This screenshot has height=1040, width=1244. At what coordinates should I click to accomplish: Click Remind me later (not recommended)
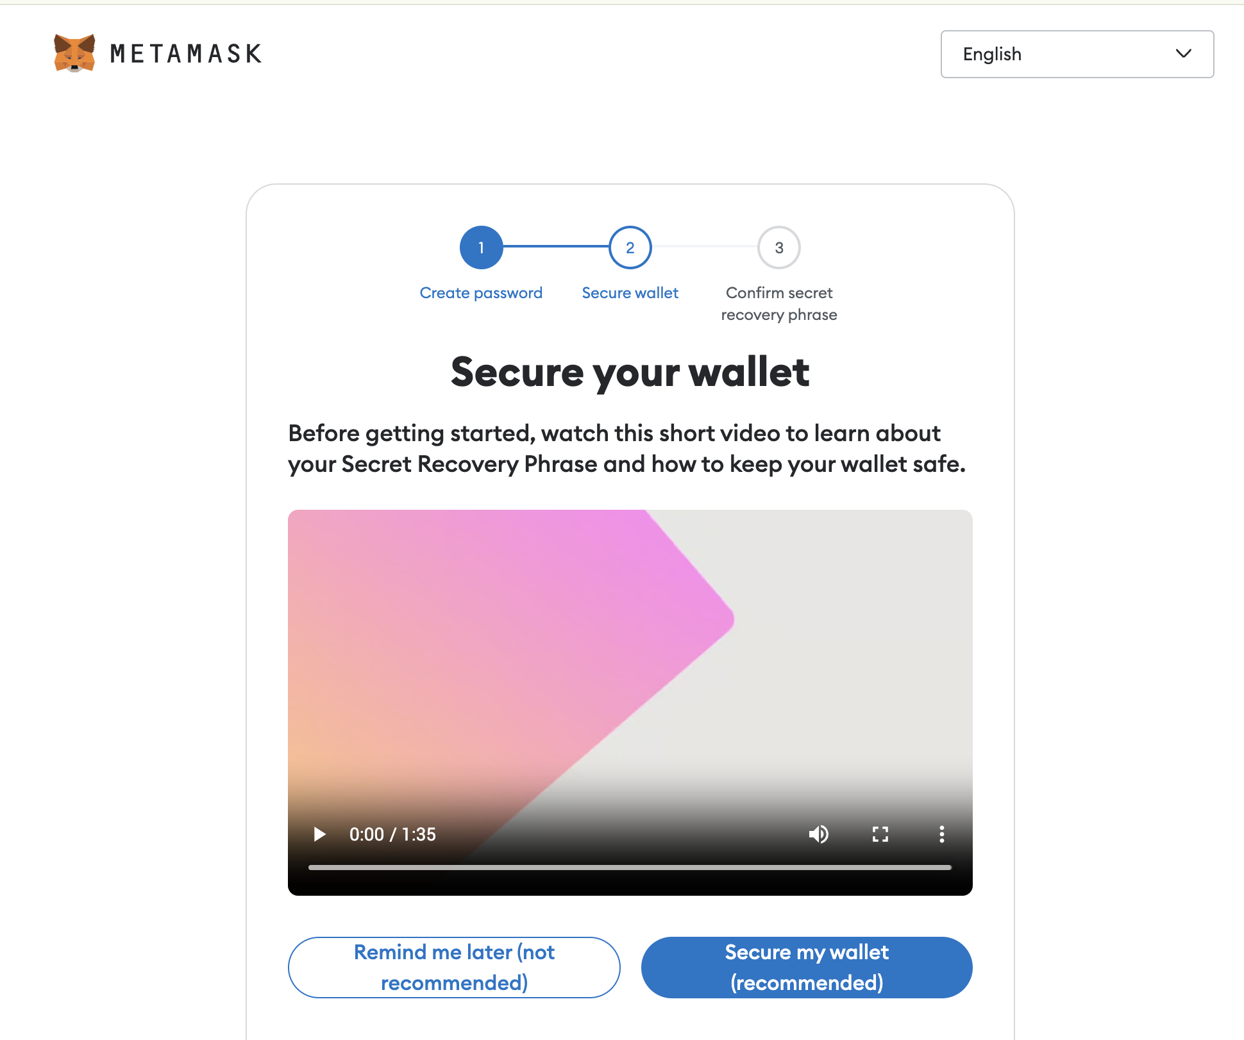pyautogui.click(x=454, y=968)
